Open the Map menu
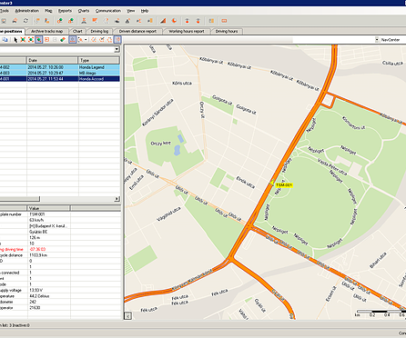406x338 pixels. pyautogui.click(x=48, y=11)
